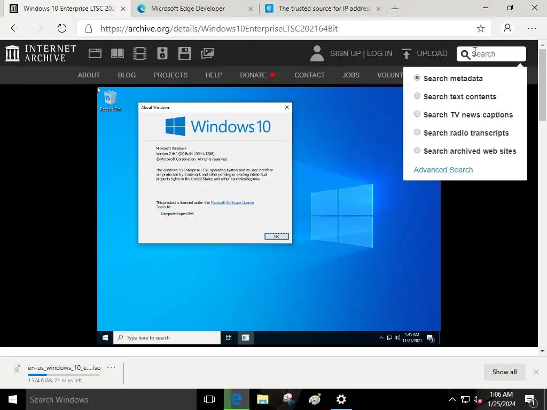Viewport: 547px width, 410px height.
Task: Select Search text contents radio option
Action: coord(417,96)
